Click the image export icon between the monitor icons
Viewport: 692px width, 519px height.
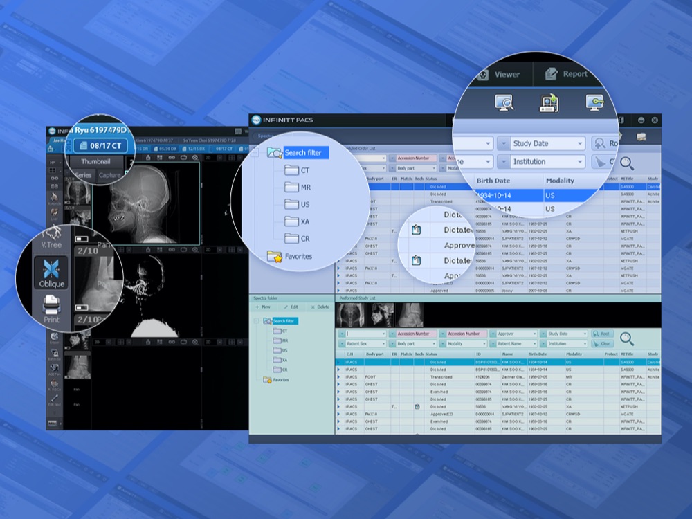coord(549,104)
